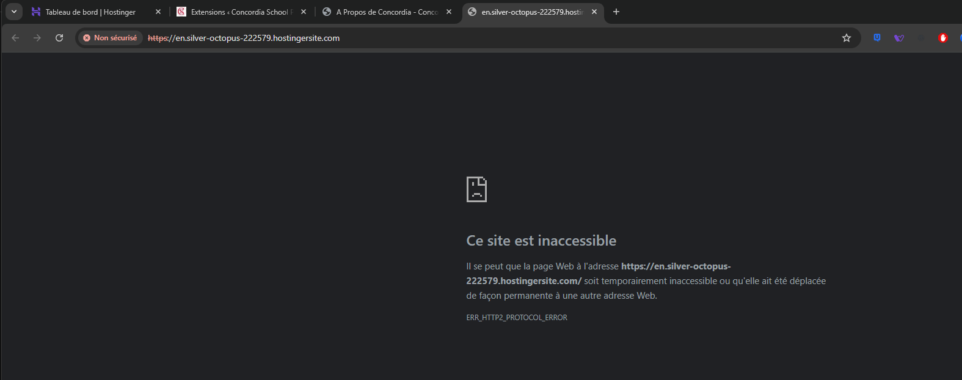Open the Bitwarden extension icon
The width and height of the screenshot is (962, 380).
877,38
